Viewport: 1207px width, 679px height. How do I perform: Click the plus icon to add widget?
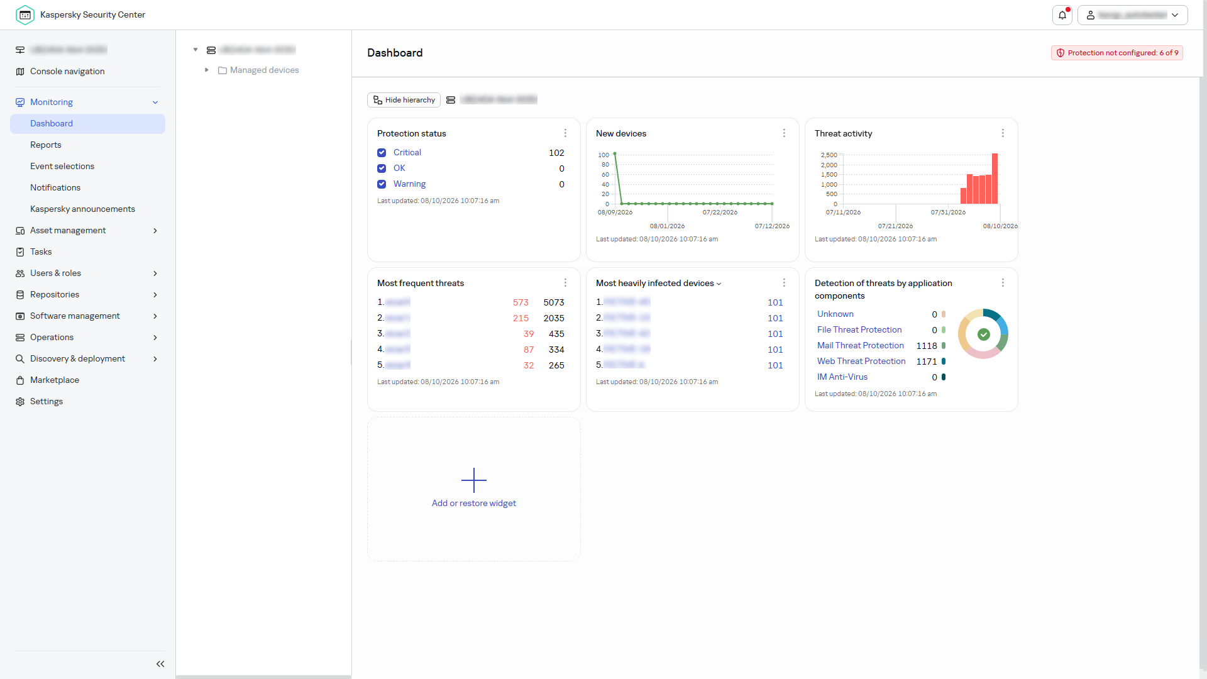point(474,480)
